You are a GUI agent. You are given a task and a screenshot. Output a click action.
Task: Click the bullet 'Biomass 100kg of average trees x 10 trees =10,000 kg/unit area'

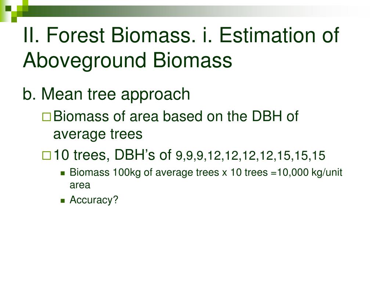click(206, 179)
